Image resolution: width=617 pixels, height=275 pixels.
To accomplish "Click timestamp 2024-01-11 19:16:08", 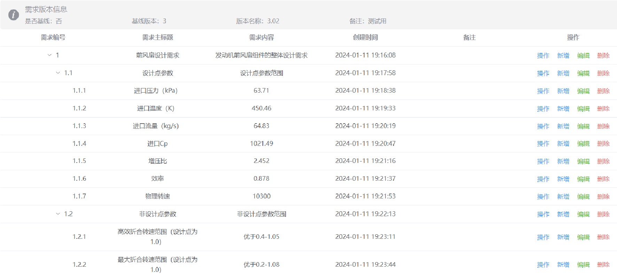I will (x=365, y=55).
